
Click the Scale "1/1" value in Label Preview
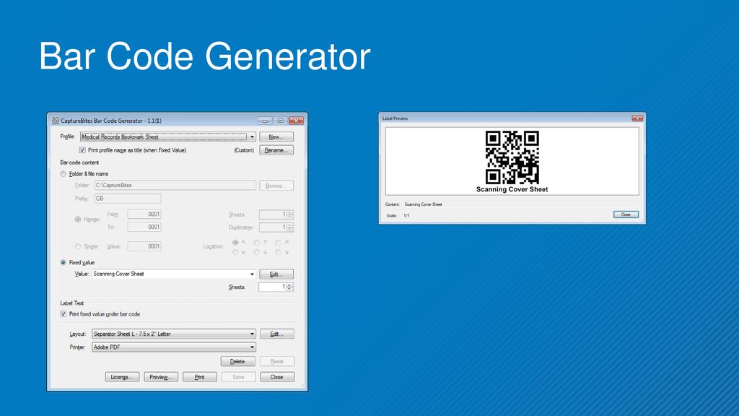click(x=407, y=215)
